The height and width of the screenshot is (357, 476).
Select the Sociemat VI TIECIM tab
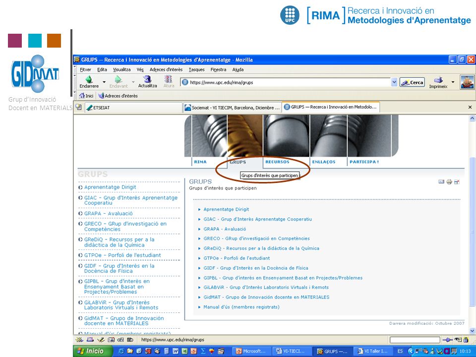[x=232, y=108]
